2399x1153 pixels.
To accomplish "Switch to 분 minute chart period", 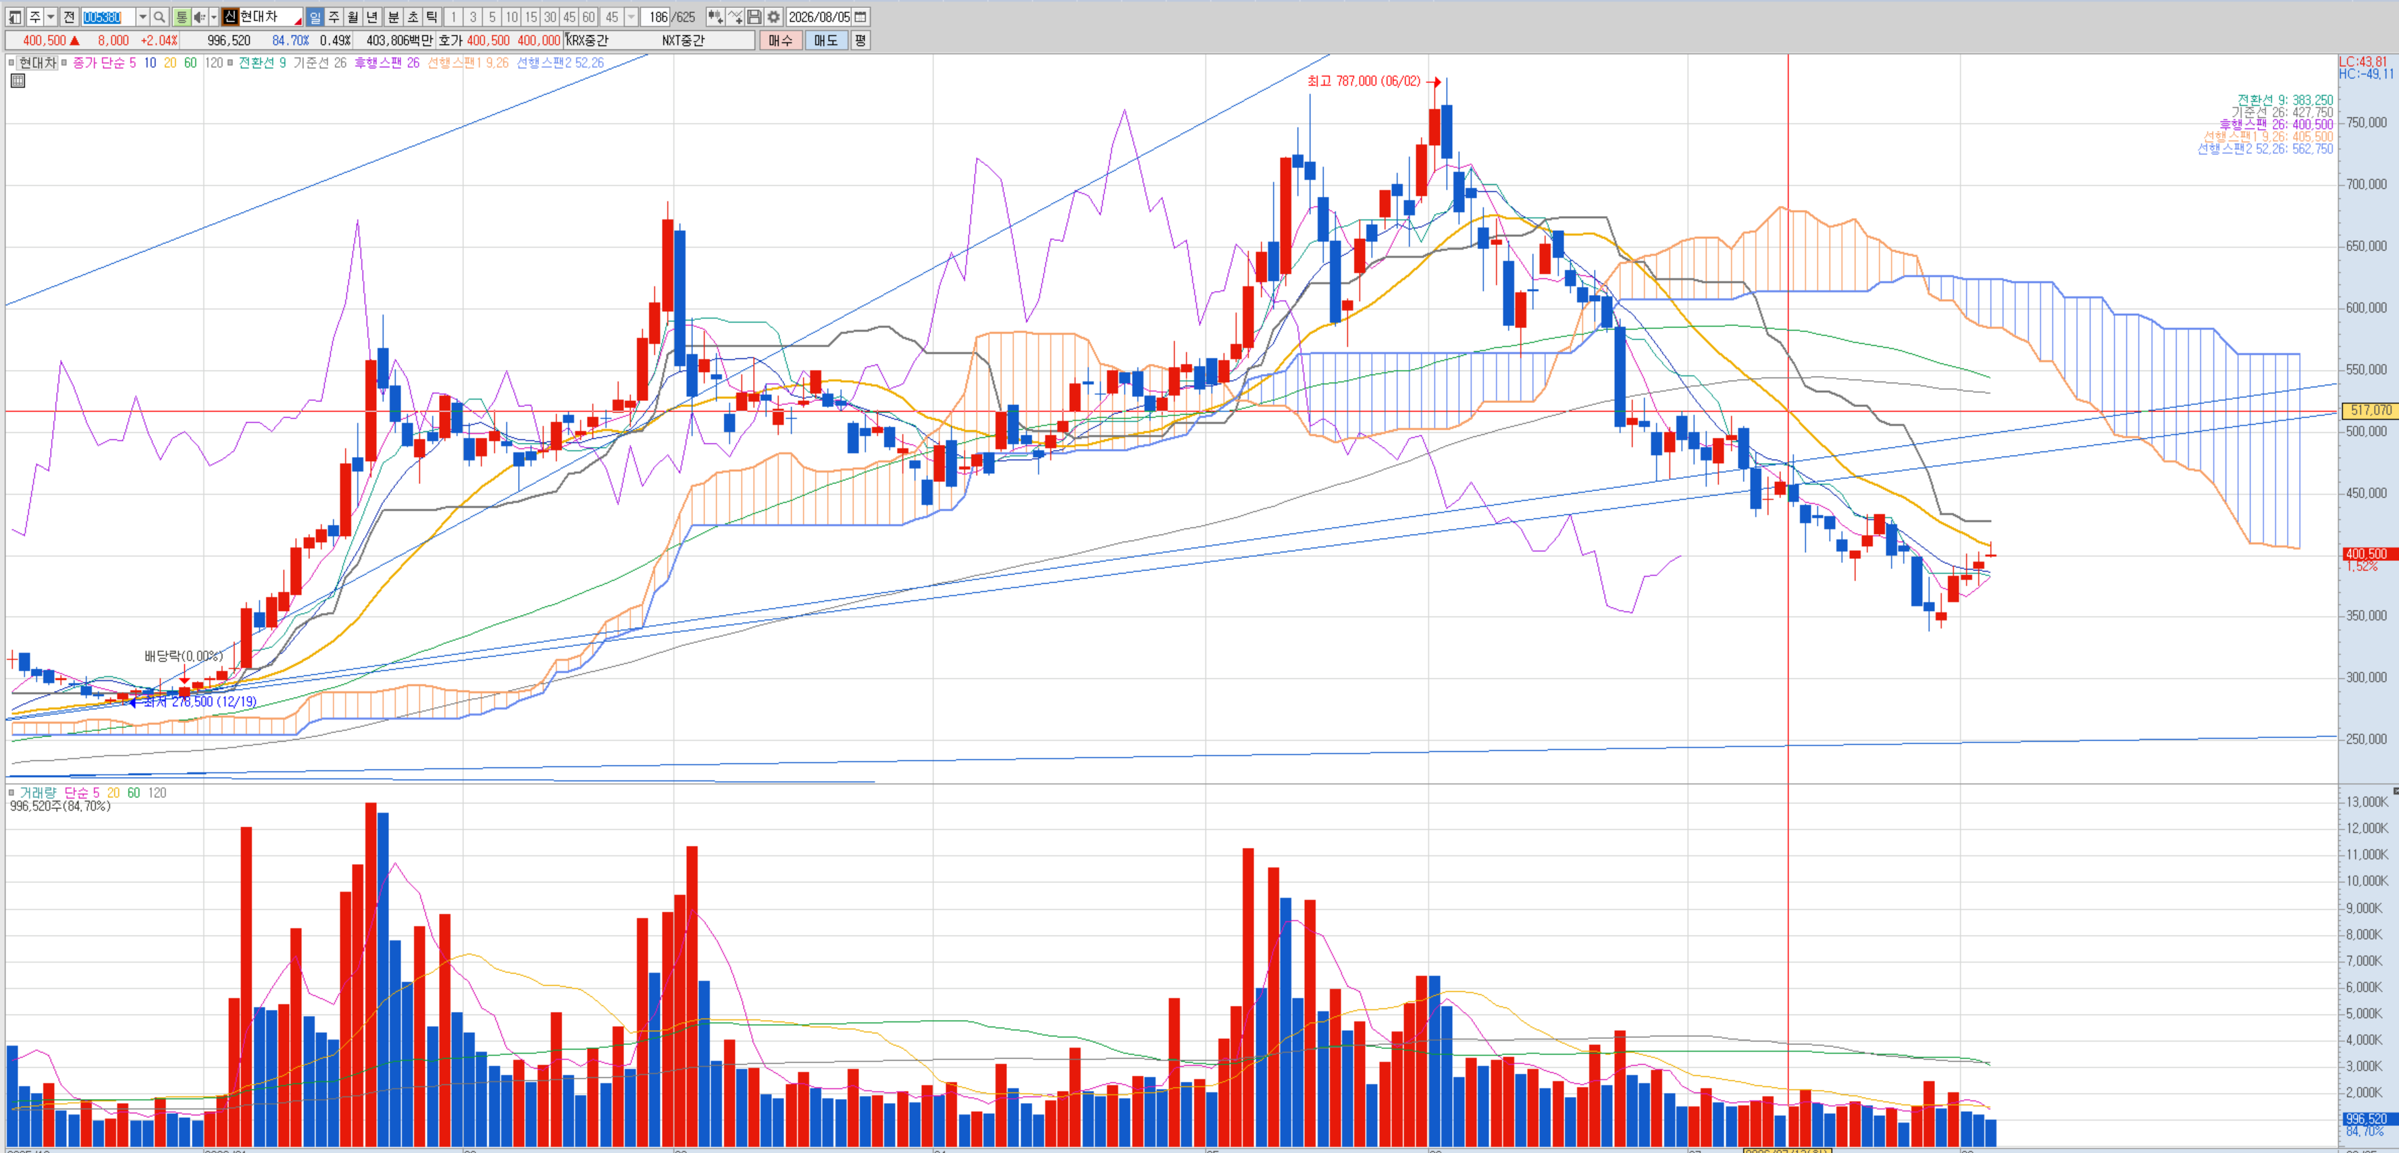I will point(393,17).
